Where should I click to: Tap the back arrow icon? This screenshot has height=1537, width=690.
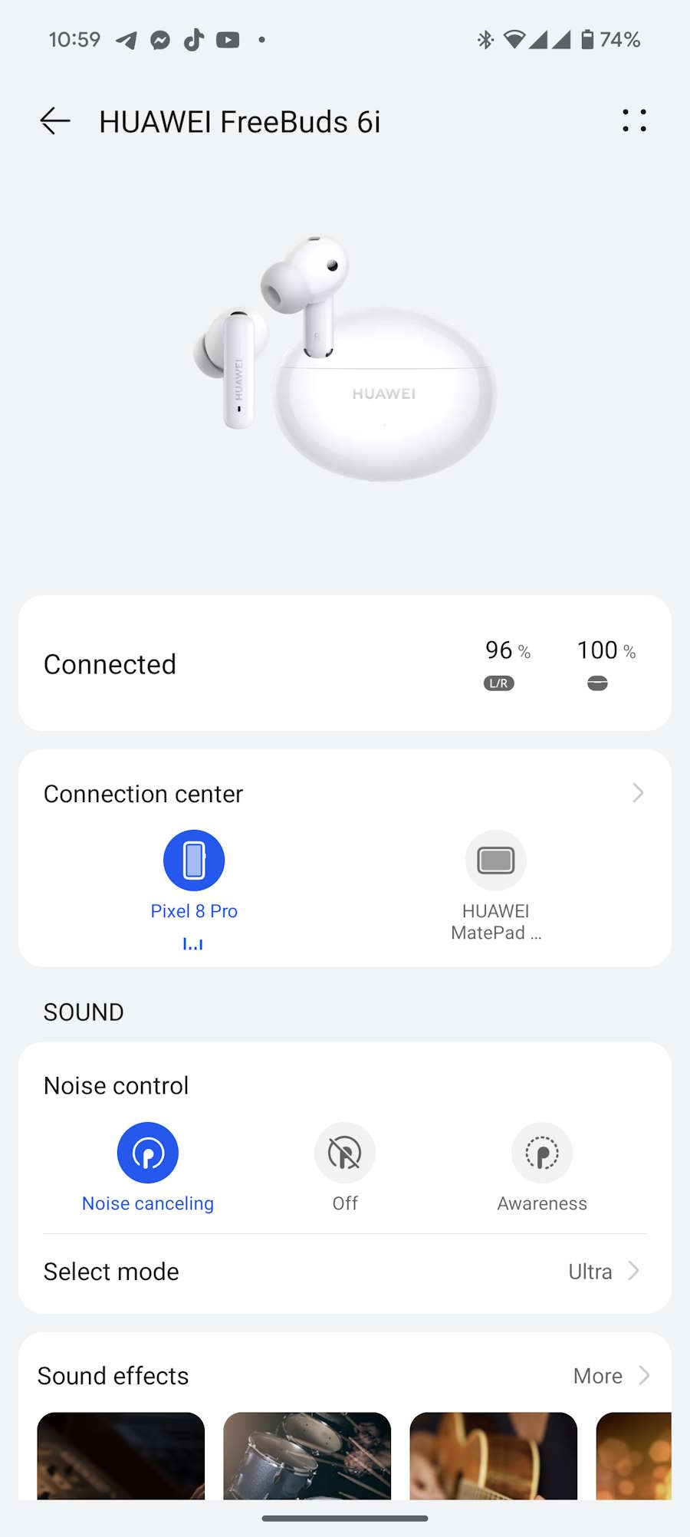coord(55,121)
